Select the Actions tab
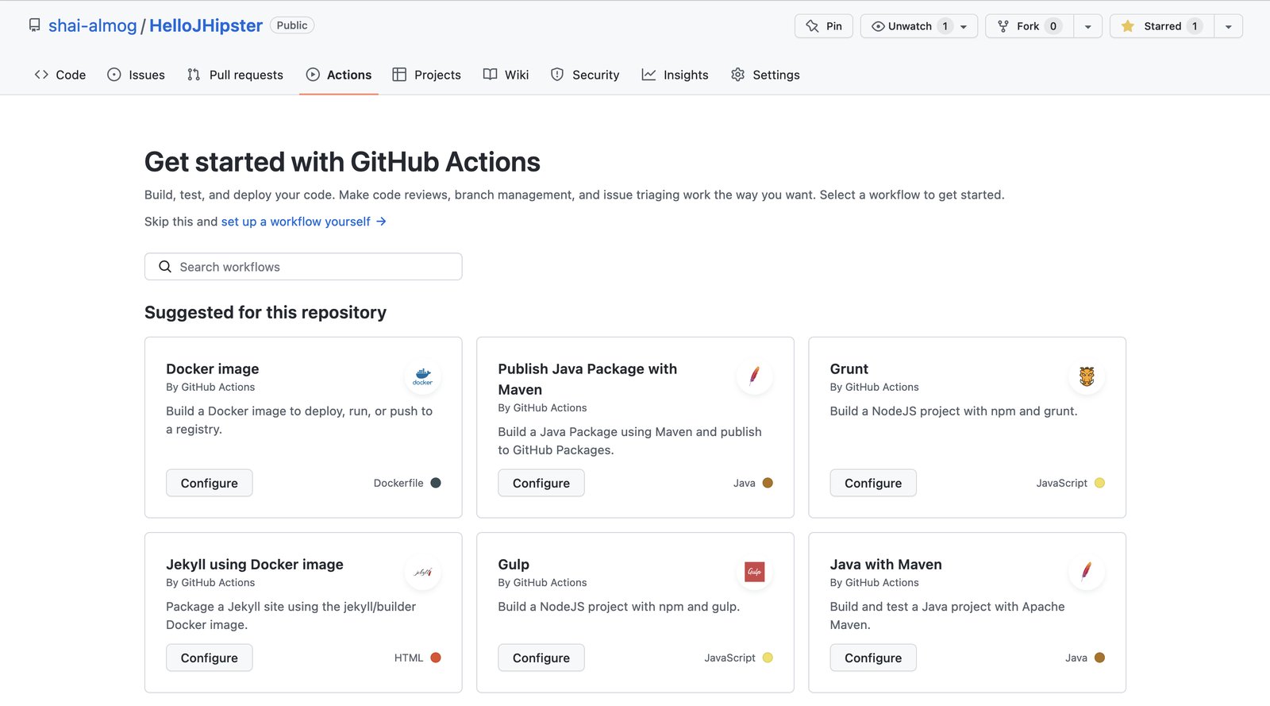1270x706 pixels. click(x=339, y=75)
